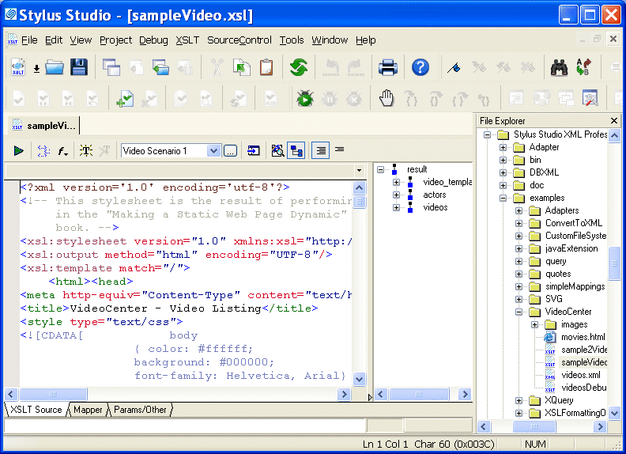Click the binoculars Find icon
The height and width of the screenshot is (454, 626).
[560, 67]
